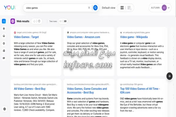Open All Video Games – Best Buy link
The width and height of the screenshot is (176, 117).
pyautogui.click(x=30, y=89)
